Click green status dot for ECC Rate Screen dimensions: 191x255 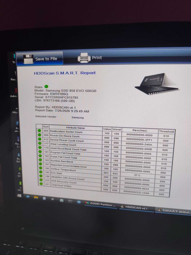click(40, 172)
